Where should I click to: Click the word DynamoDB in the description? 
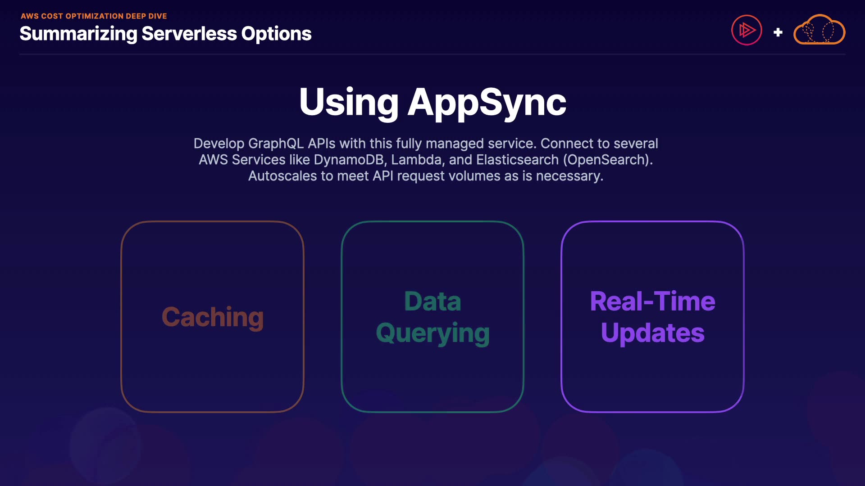point(349,160)
